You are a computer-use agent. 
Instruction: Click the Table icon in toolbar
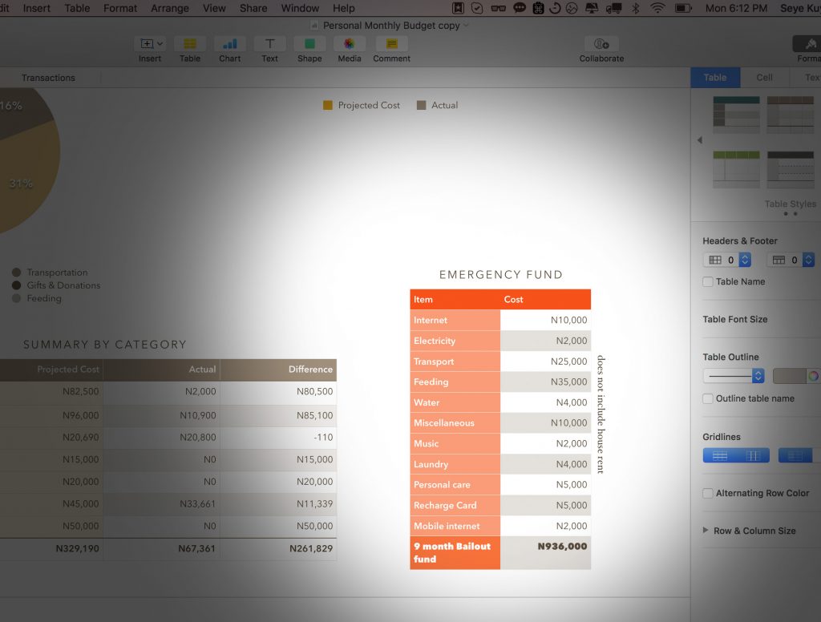(x=189, y=44)
